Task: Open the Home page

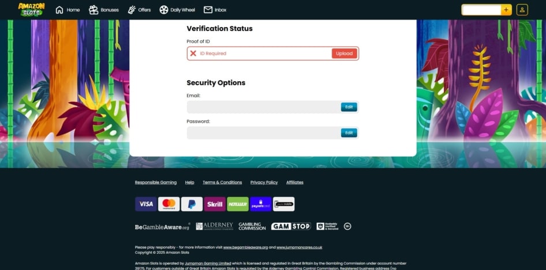Action: (x=68, y=10)
